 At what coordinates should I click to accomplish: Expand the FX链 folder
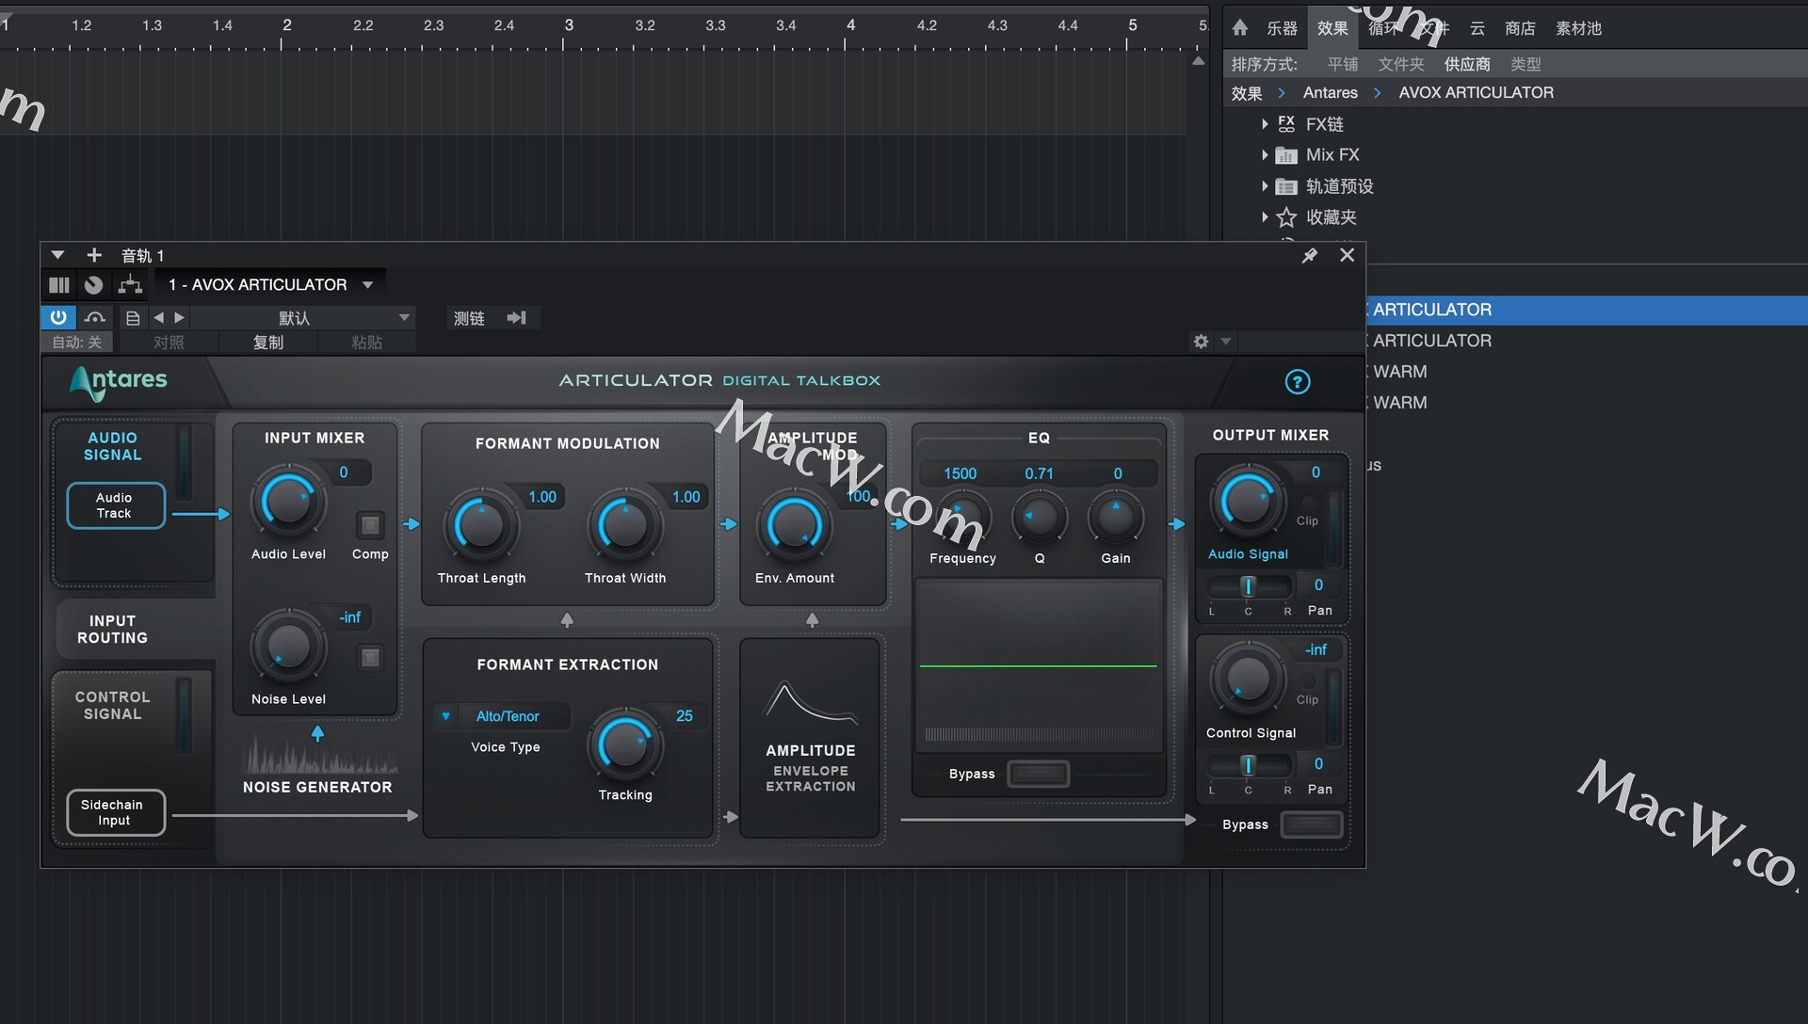tap(1265, 124)
